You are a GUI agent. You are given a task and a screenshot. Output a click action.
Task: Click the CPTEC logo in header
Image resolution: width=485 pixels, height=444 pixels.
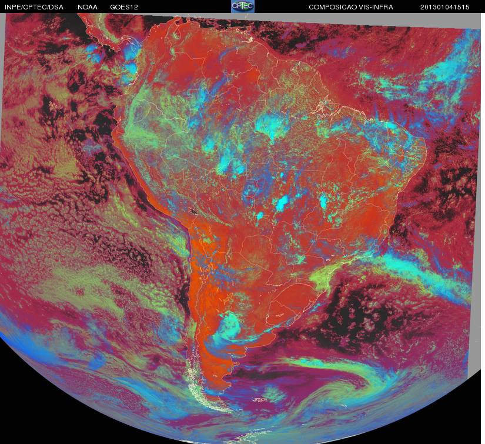[x=243, y=6]
